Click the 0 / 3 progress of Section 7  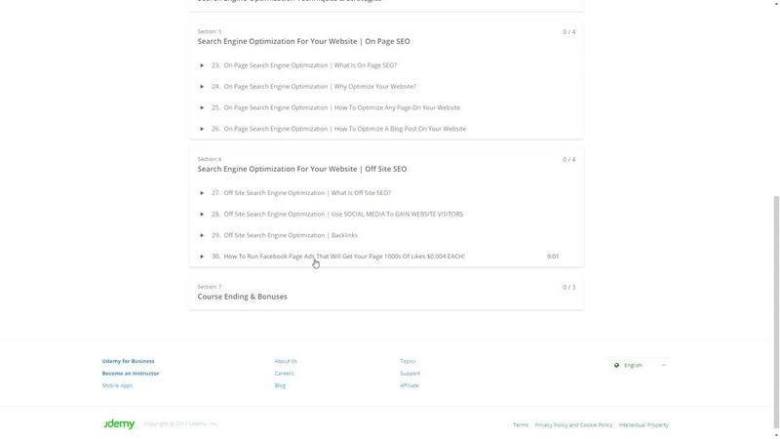(569, 287)
